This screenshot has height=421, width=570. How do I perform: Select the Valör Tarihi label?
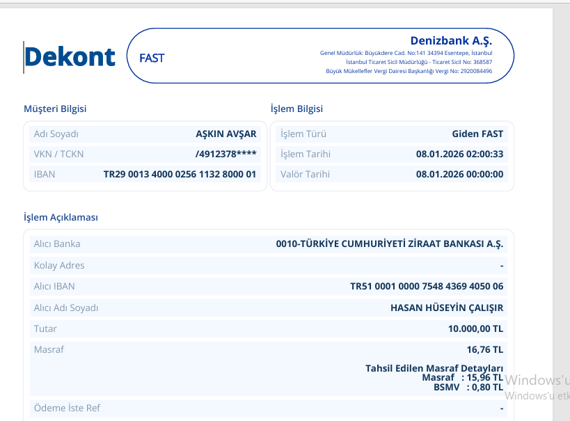click(x=305, y=175)
